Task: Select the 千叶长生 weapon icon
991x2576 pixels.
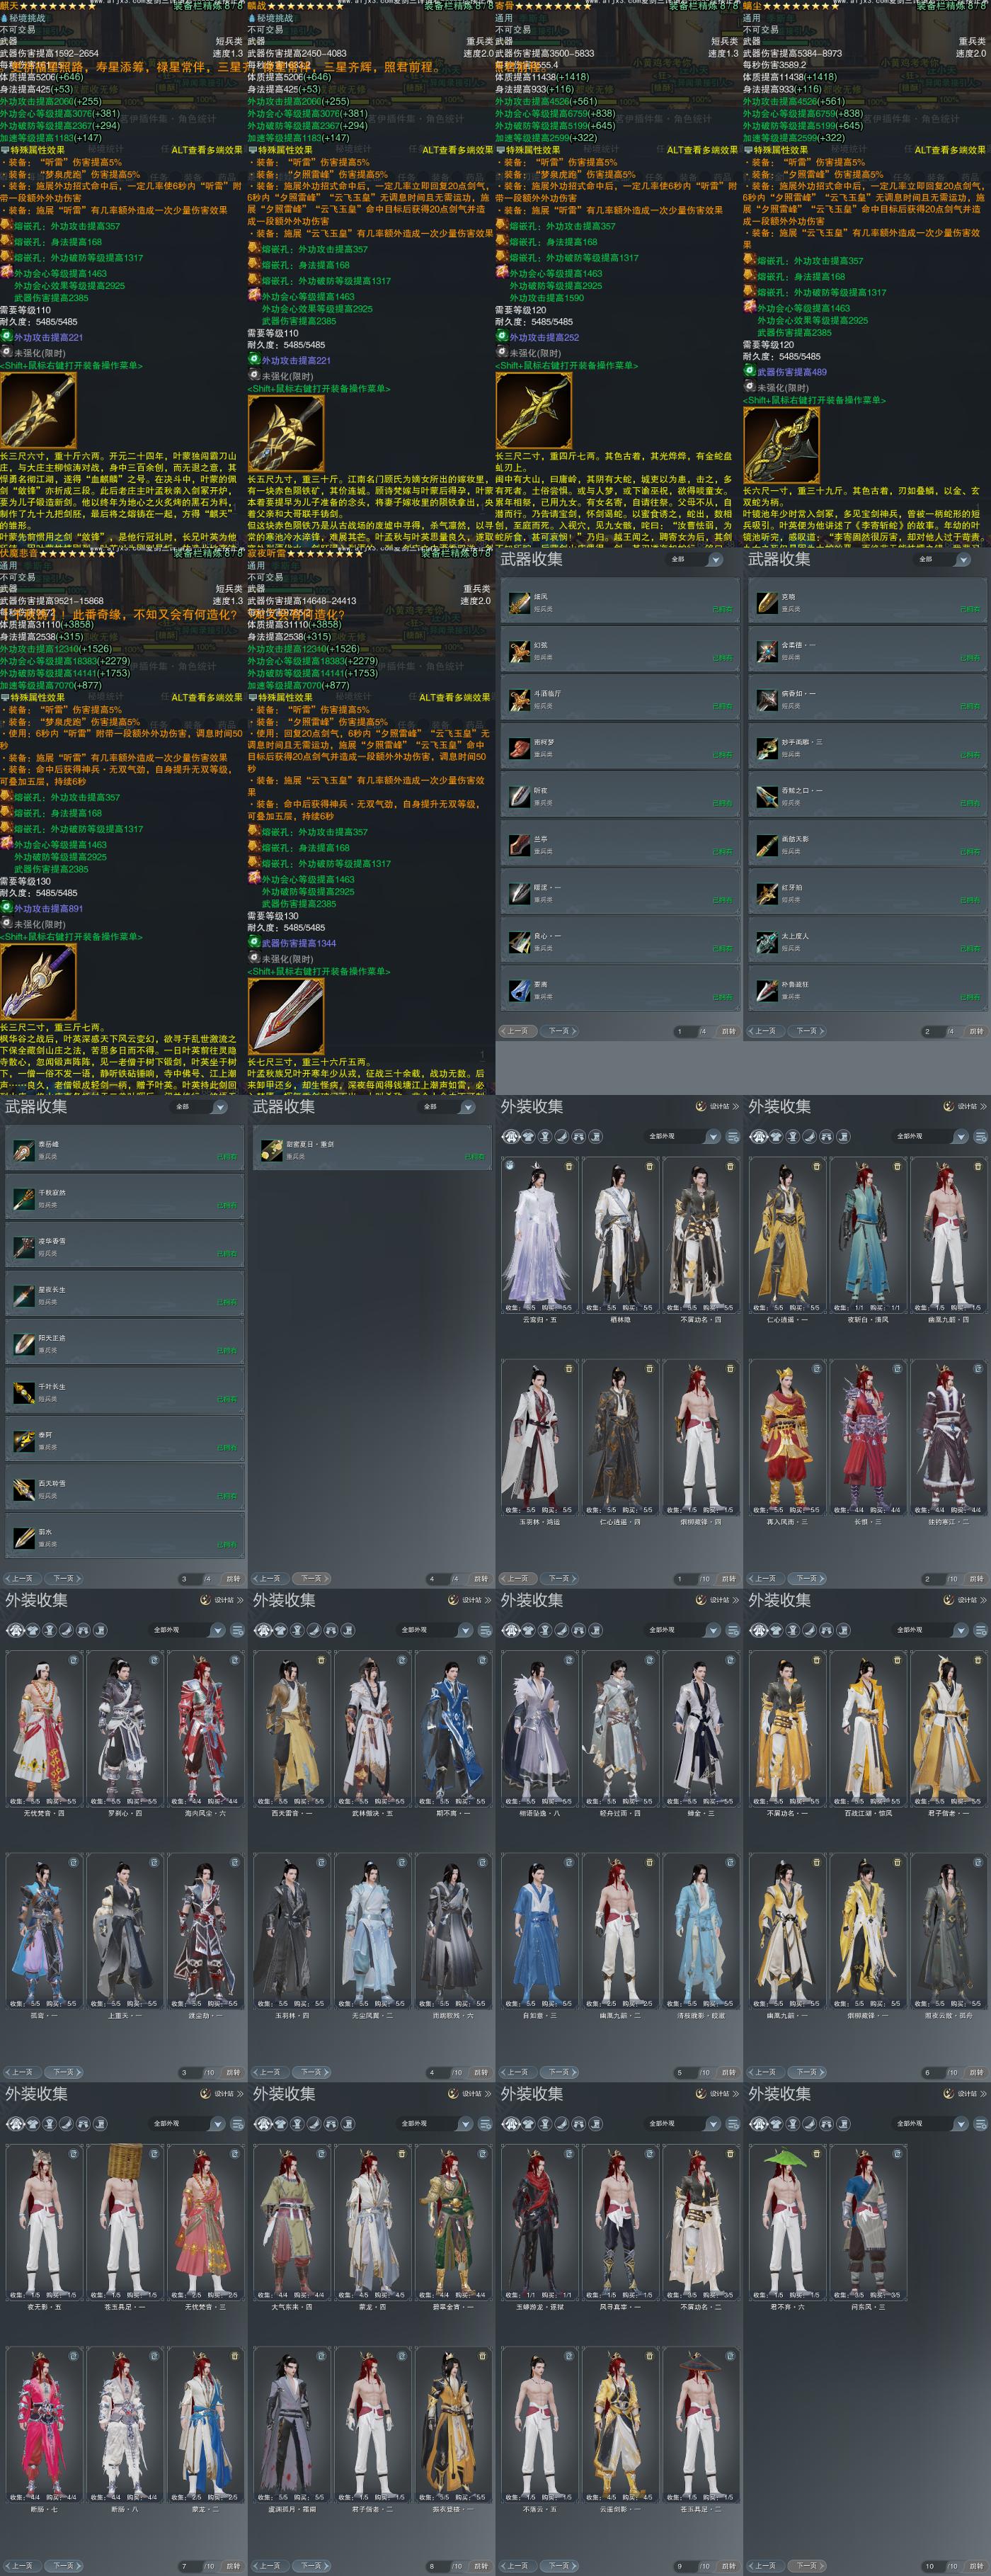Action: pyautogui.click(x=24, y=1392)
